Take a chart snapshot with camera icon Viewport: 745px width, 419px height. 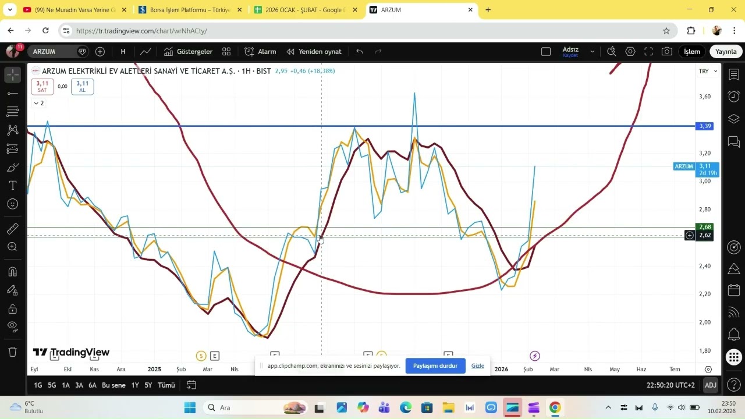pos(667,51)
